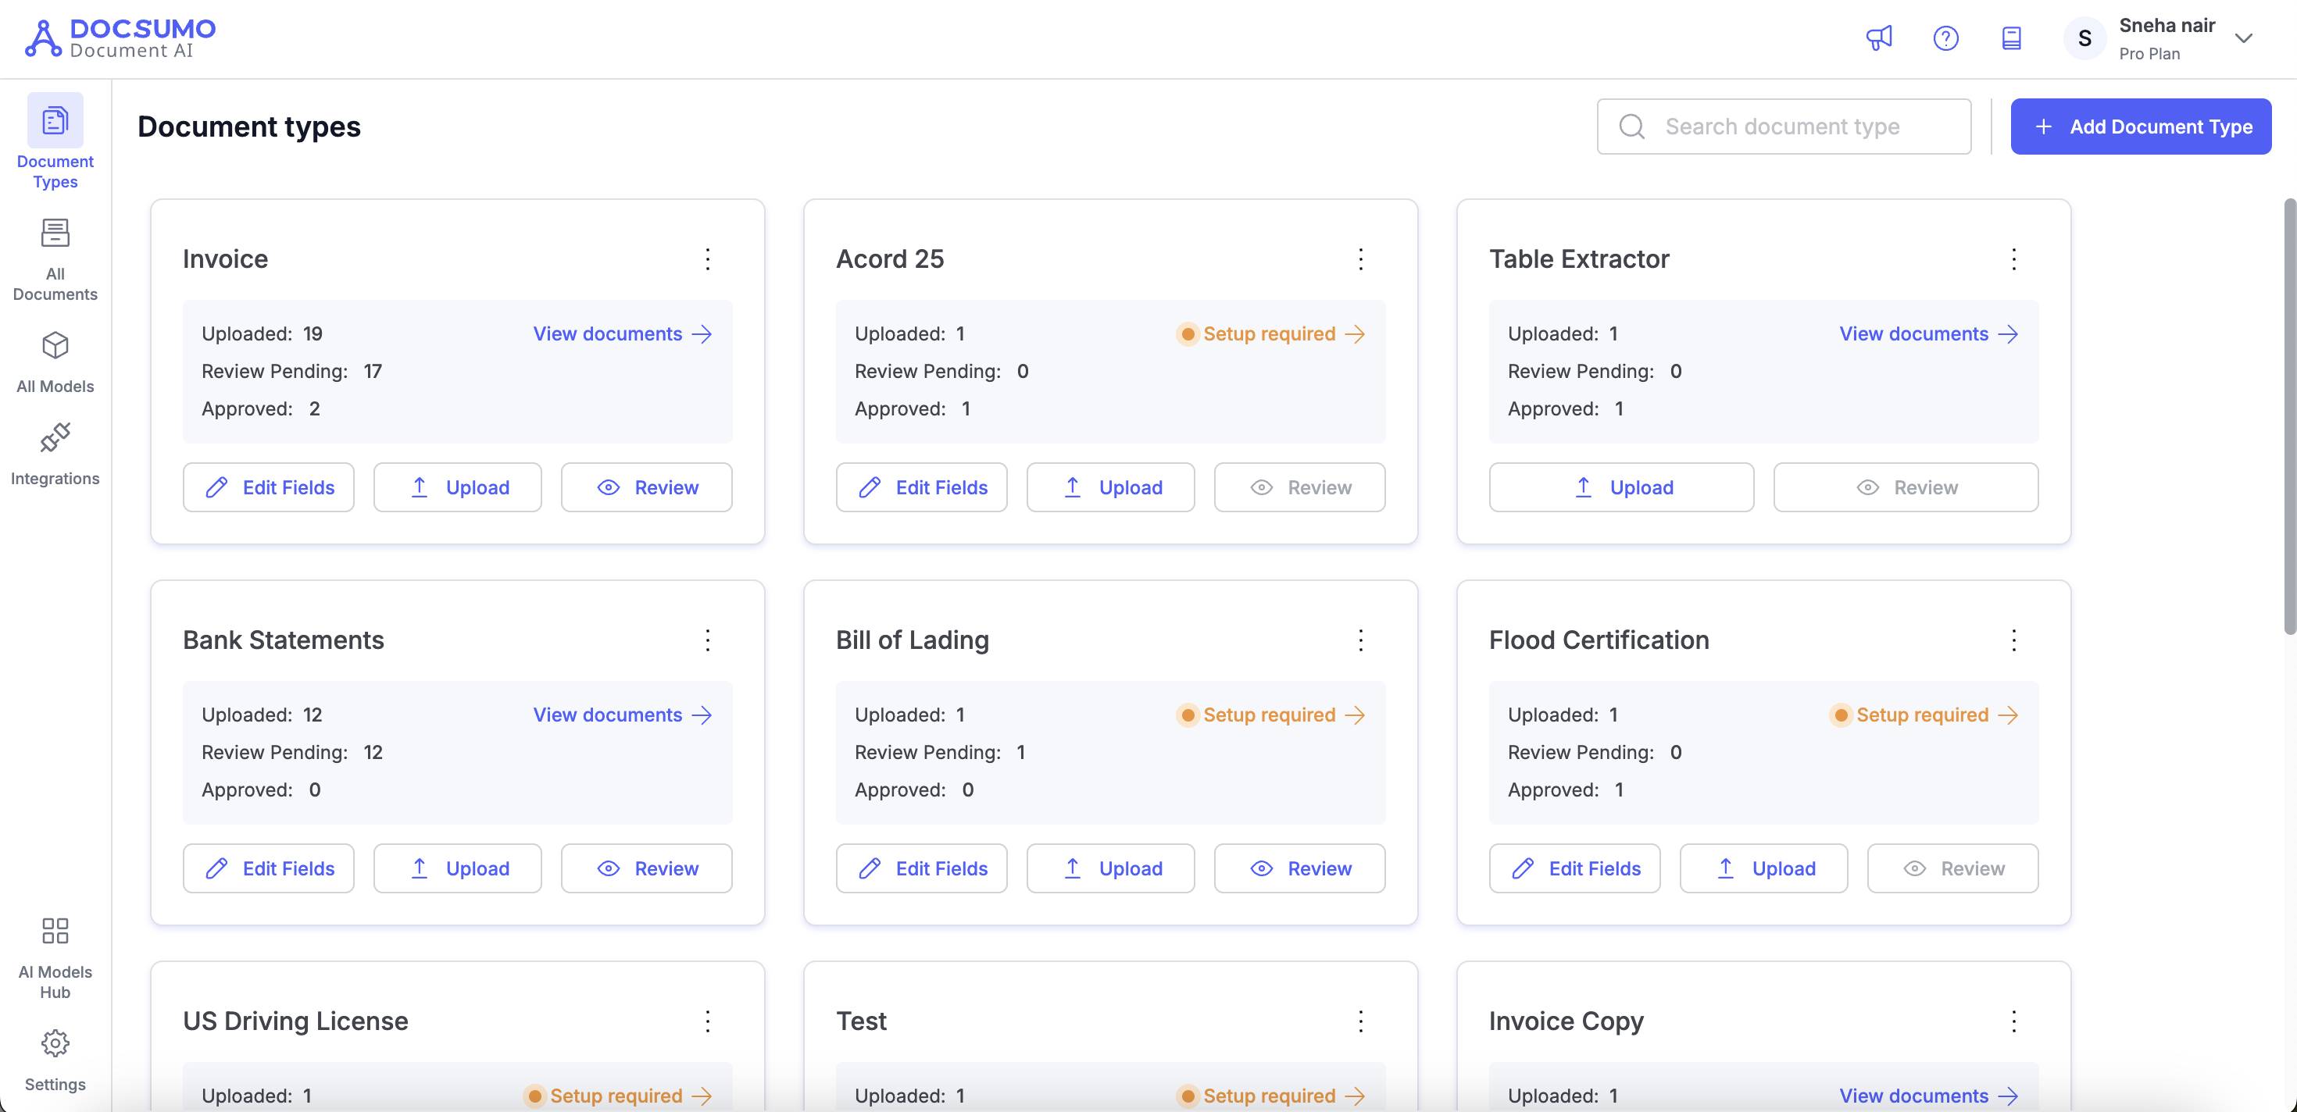Click Upload on Bank Statements card

pos(457,868)
